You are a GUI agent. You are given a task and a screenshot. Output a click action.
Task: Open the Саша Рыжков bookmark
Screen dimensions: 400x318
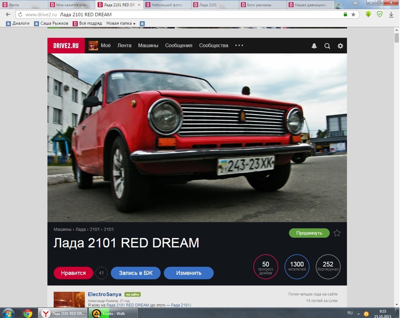tap(51, 23)
